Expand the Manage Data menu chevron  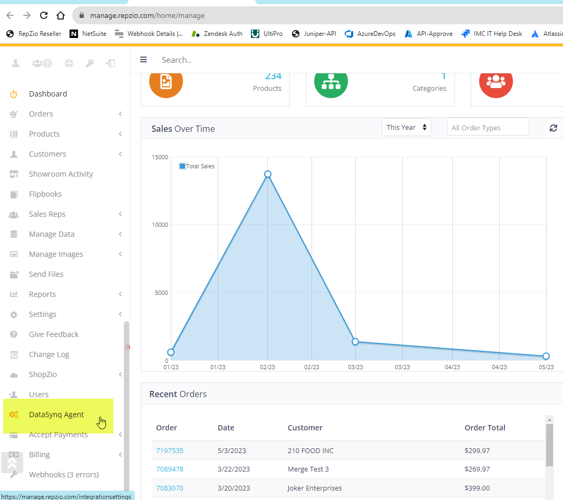tap(120, 234)
